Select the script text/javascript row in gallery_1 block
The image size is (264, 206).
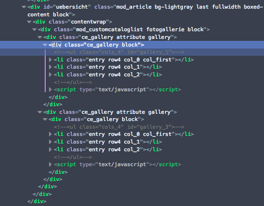click(117, 89)
